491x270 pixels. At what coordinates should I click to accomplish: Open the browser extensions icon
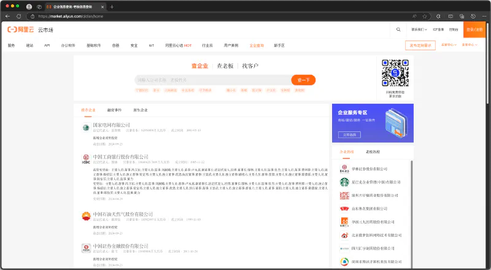(x=438, y=17)
